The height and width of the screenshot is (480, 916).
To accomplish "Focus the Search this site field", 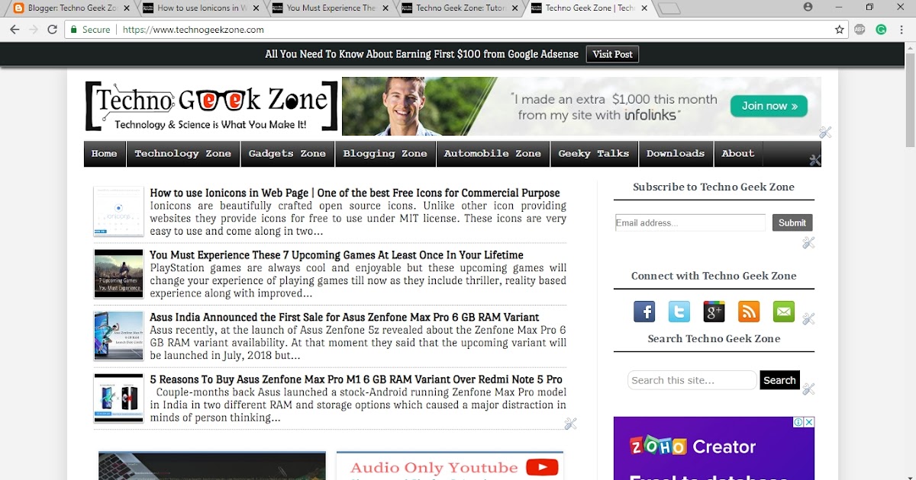I will coord(692,380).
